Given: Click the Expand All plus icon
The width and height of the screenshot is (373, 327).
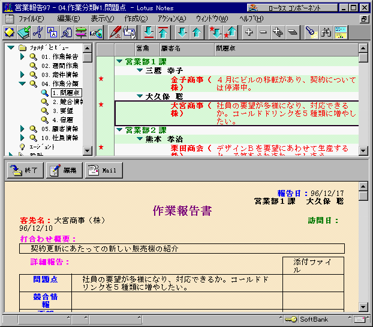Looking at the screenshot, I should point(249,32).
